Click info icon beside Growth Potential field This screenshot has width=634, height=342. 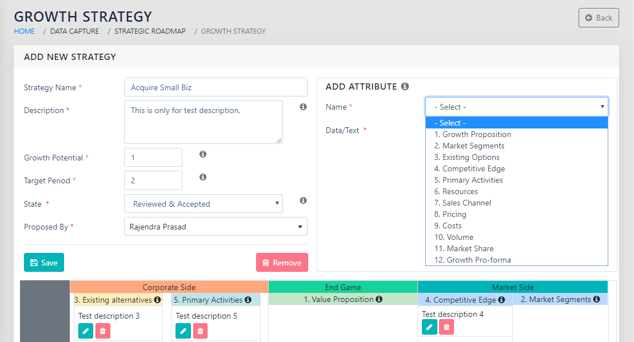(202, 154)
